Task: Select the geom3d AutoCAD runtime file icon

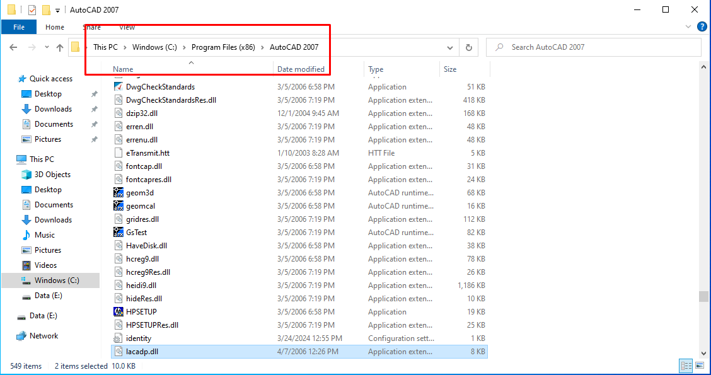Action: 118,193
